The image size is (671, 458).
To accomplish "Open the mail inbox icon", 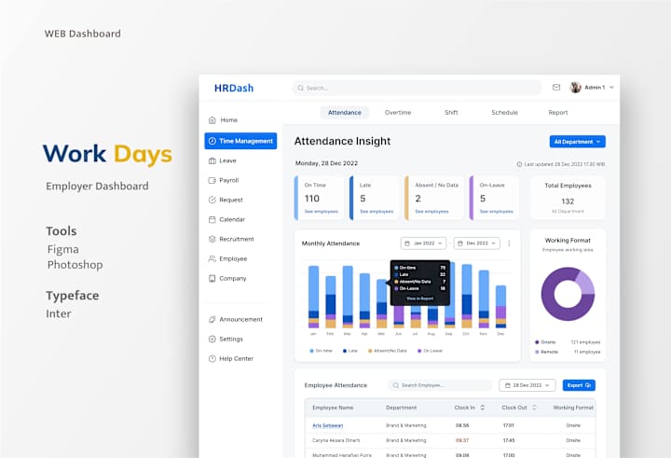I will point(556,88).
